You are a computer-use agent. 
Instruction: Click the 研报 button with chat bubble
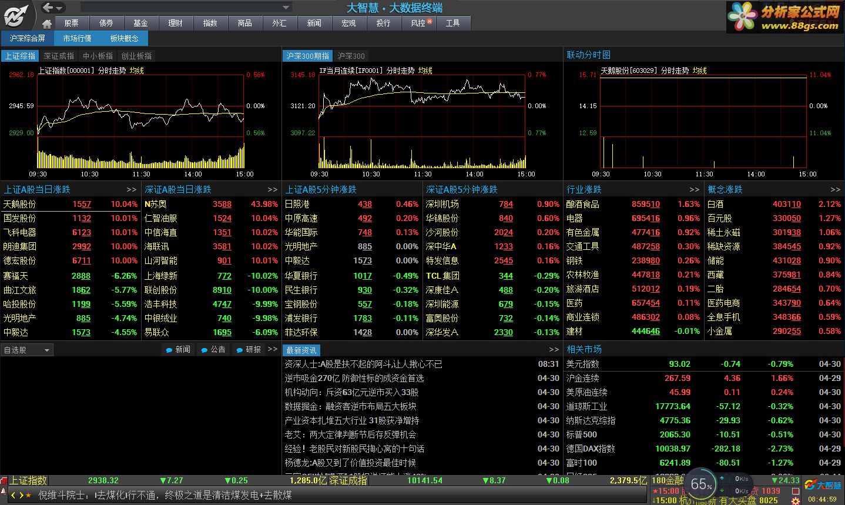click(249, 349)
